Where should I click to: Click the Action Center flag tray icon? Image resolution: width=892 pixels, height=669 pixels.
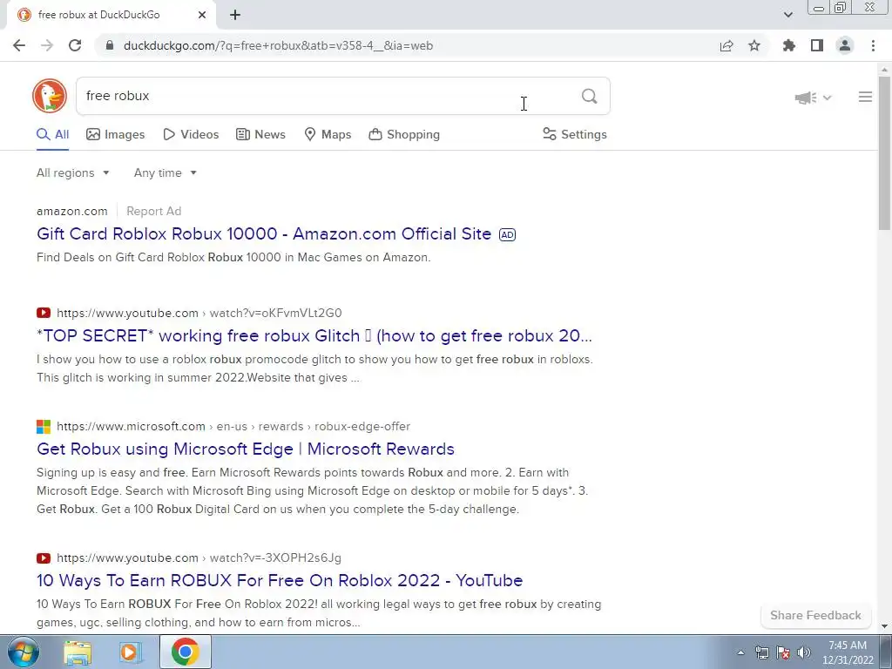(x=783, y=652)
